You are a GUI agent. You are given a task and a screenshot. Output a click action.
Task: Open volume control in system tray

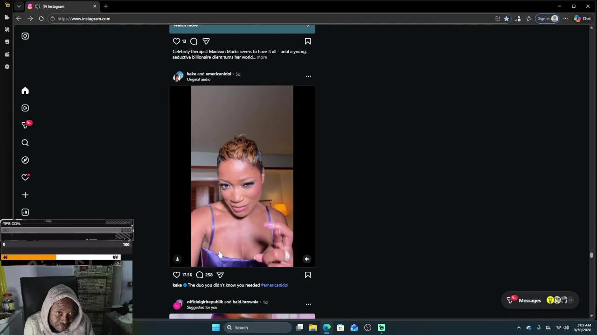[x=566, y=328]
